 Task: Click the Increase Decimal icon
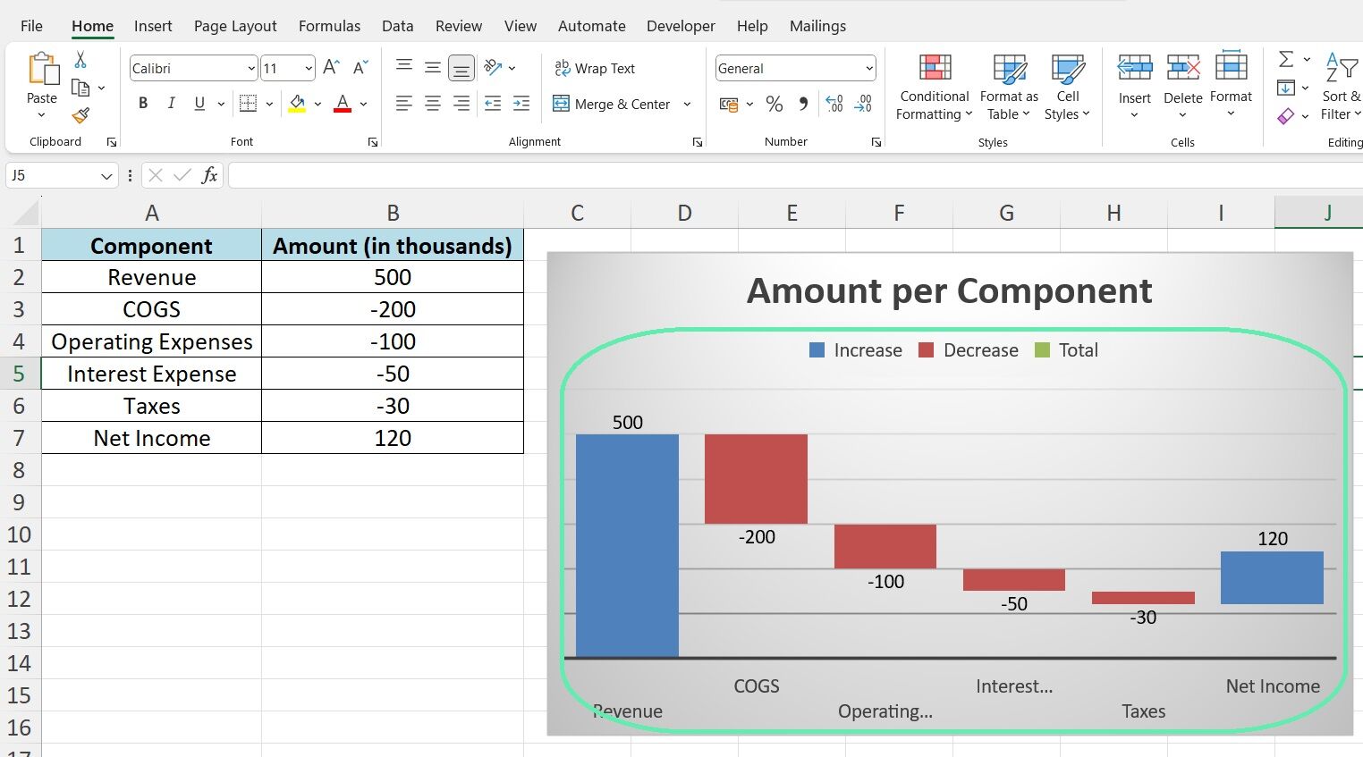pos(834,105)
